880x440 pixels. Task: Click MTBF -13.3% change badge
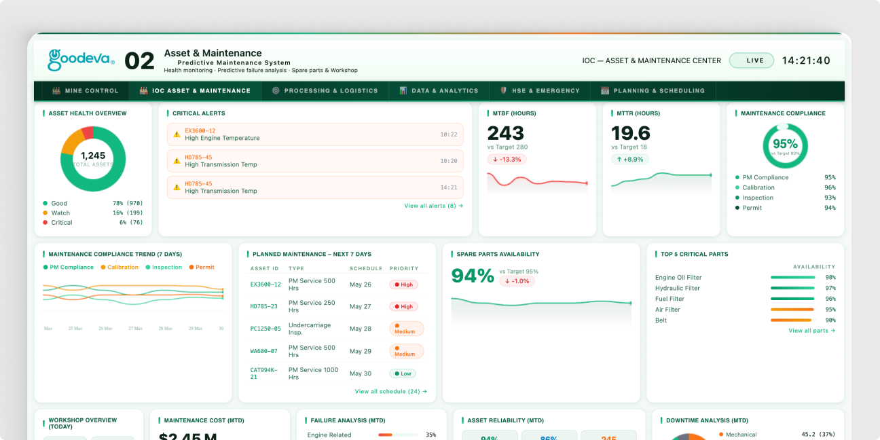click(507, 160)
